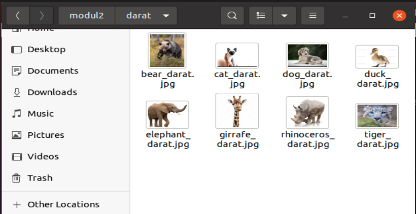
Task: Click the bear_darat.jpg file name
Action: pos(168,79)
